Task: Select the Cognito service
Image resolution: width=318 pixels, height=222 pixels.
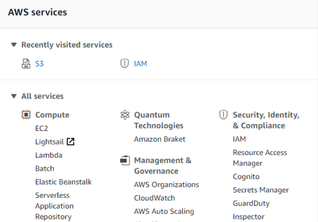Action: (246, 176)
